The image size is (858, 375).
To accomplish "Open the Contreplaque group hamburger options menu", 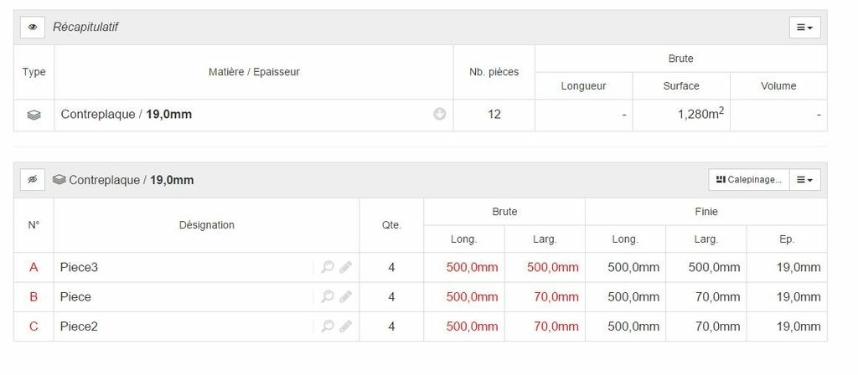I will coord(804,179).
